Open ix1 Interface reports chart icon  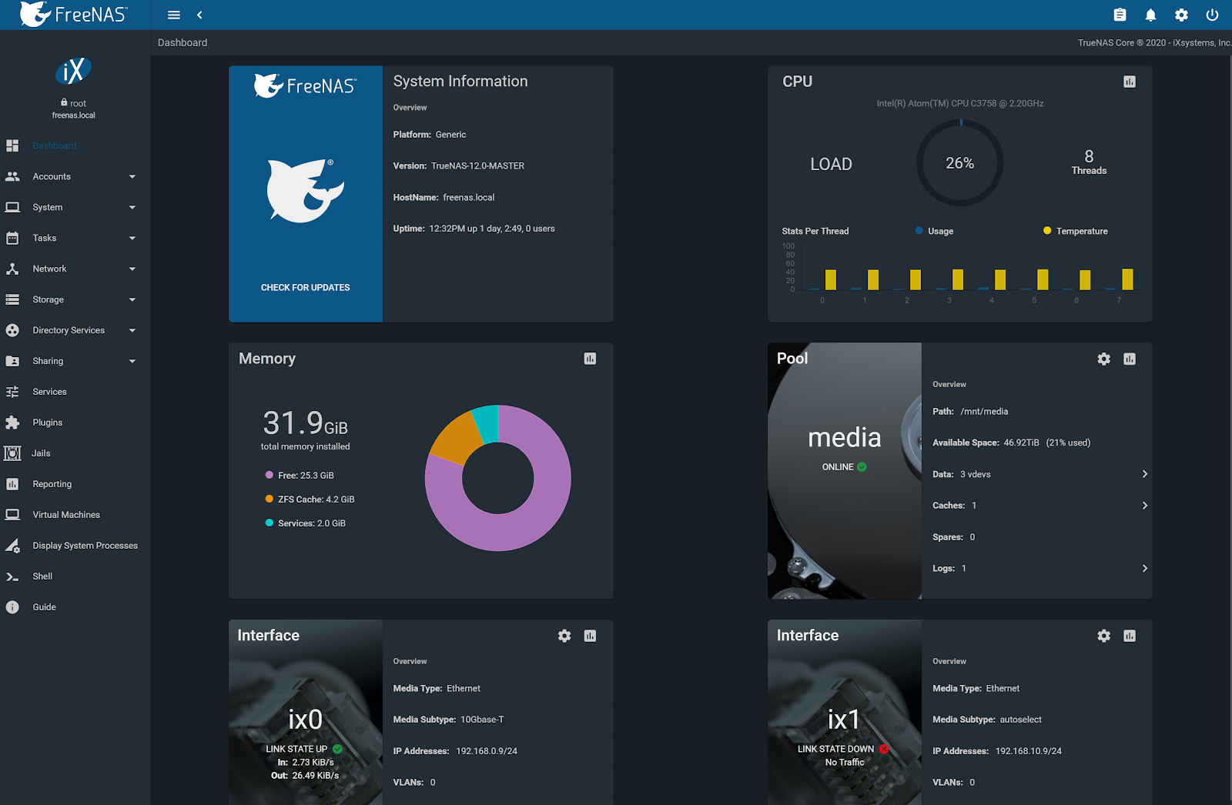point(1130,636)
